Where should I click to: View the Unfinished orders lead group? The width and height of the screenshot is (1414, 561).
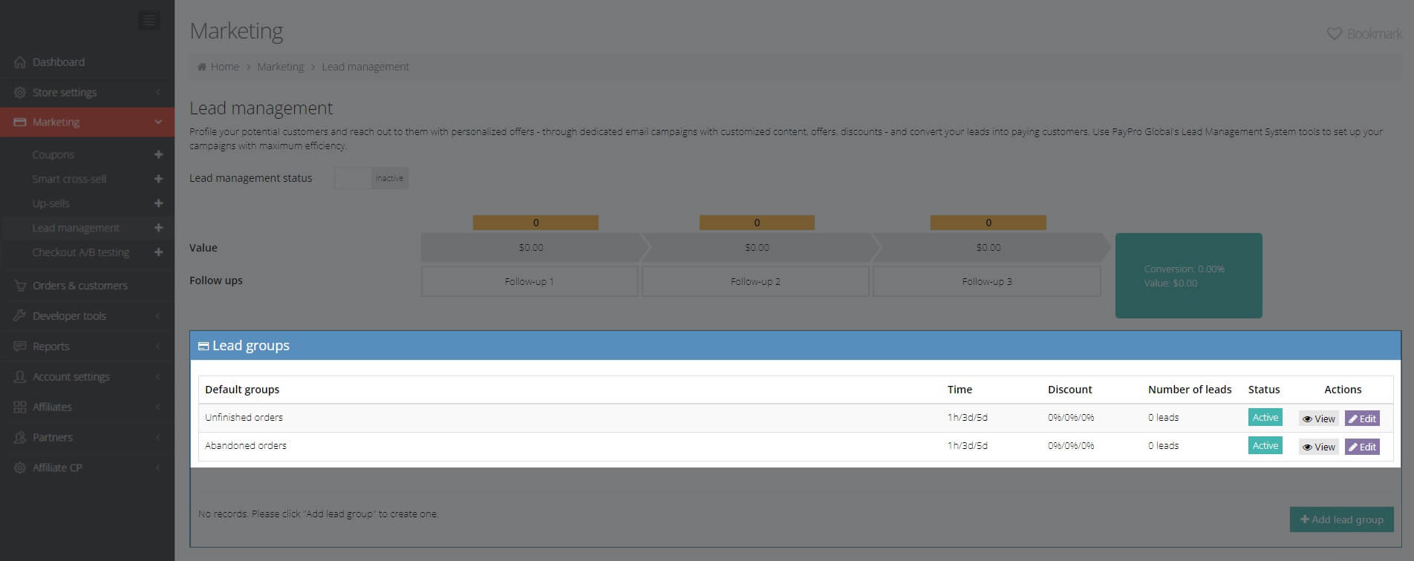pyautogui.click(x=1318, y=419)
